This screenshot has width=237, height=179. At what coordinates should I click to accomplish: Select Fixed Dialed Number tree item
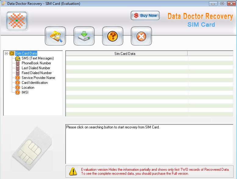tap(37, 73)
